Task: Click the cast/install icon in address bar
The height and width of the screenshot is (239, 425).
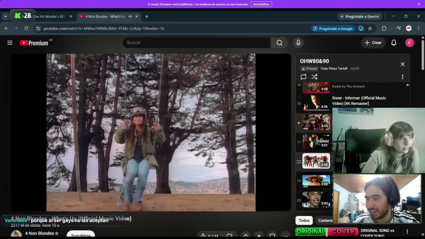Action: (x=361, y=29)
